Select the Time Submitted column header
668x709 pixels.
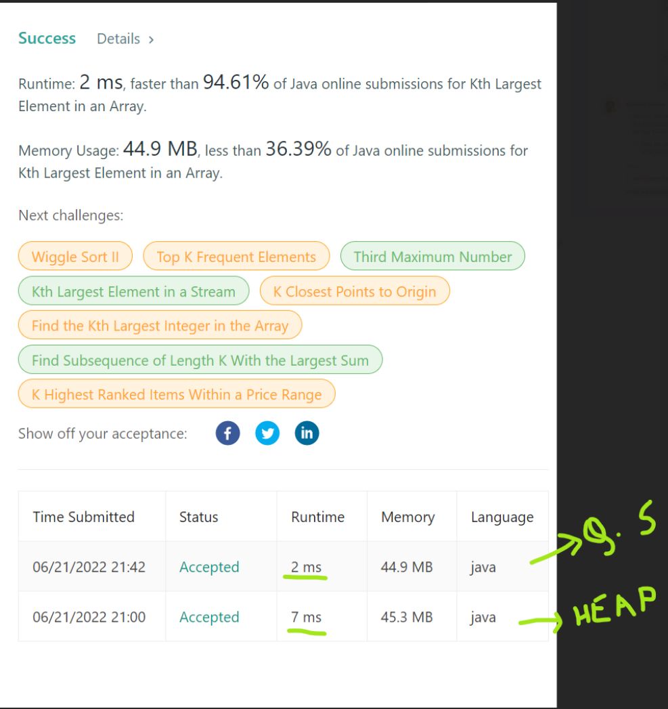(84, 517)
